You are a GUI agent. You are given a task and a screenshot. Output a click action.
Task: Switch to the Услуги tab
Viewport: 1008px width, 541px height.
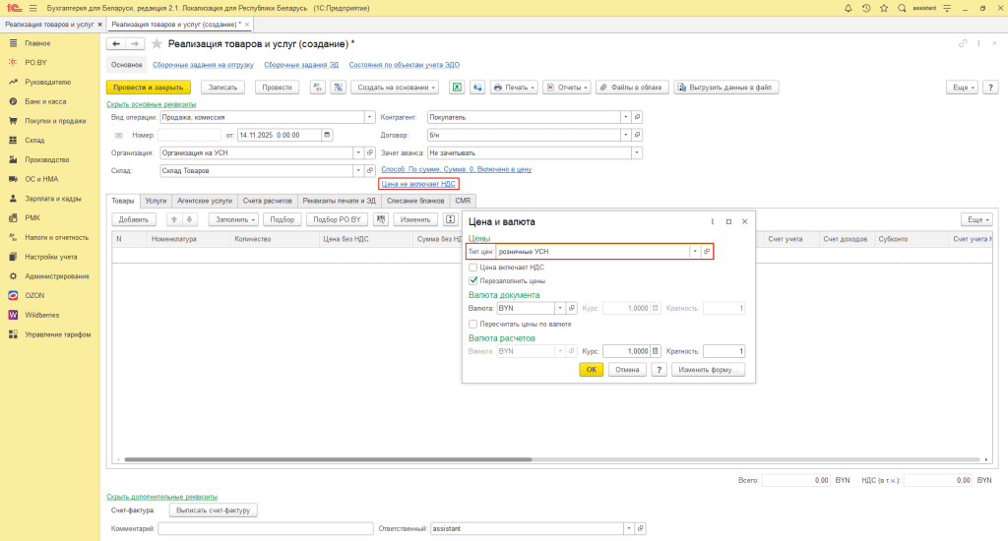pyautogui.click(x=156, y=200)
